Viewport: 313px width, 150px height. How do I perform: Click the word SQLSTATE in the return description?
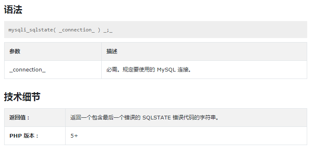coord(156,118)
